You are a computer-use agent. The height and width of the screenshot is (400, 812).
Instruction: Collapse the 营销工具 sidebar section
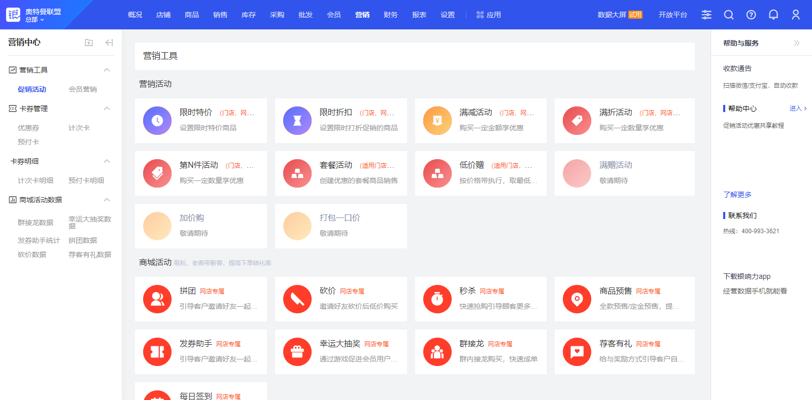(107, 70)
